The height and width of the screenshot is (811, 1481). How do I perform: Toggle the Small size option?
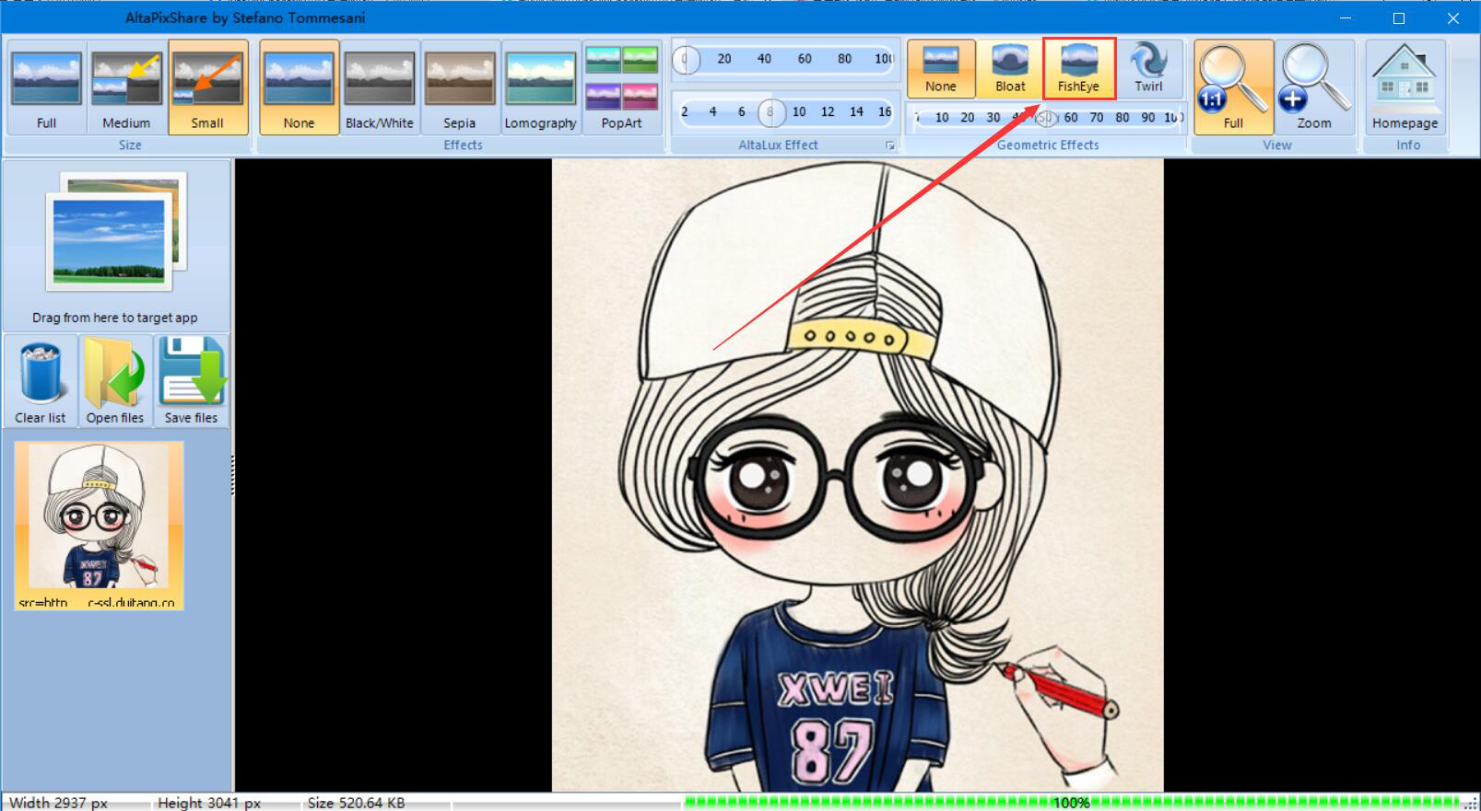tap(207, 88)
